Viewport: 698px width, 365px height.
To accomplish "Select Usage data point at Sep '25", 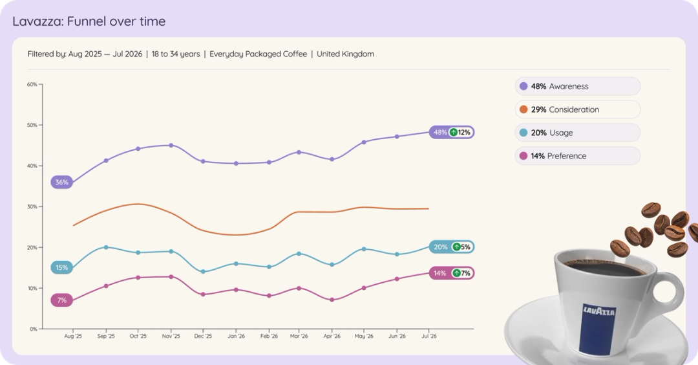I will point(106,247).
